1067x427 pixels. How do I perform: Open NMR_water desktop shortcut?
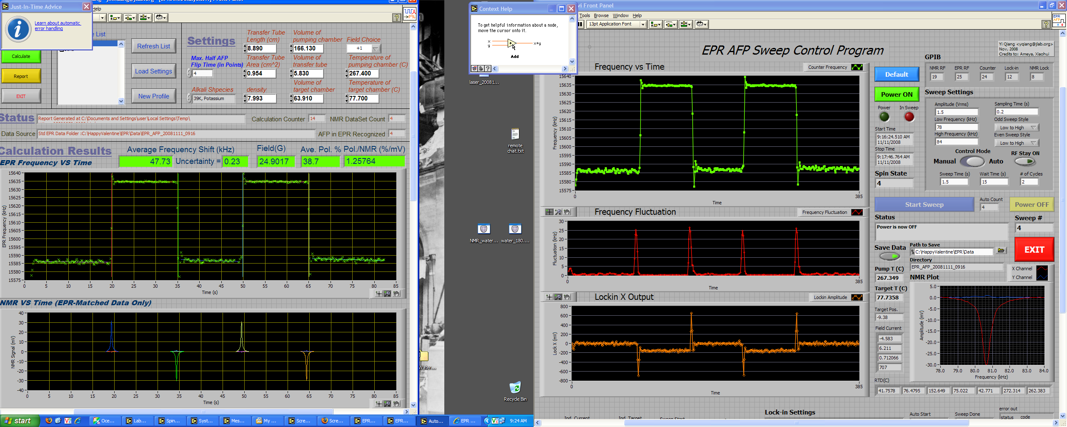tap(483, 234)
